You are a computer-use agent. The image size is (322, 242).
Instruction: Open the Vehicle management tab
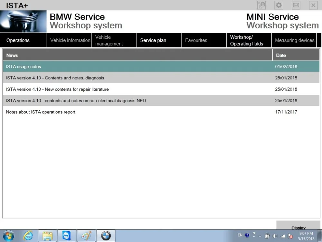click(114, 40)
